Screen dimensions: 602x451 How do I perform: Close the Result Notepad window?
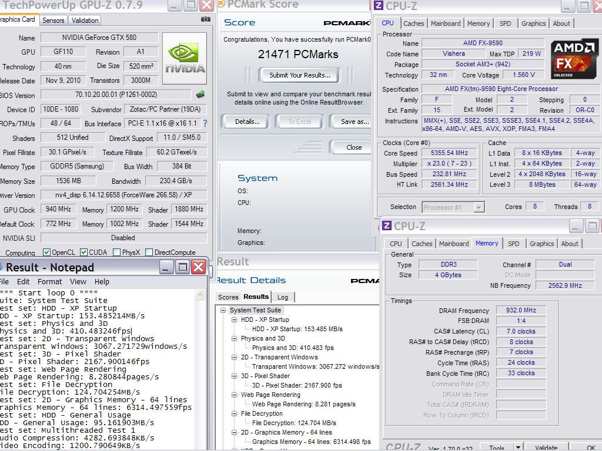199,267
